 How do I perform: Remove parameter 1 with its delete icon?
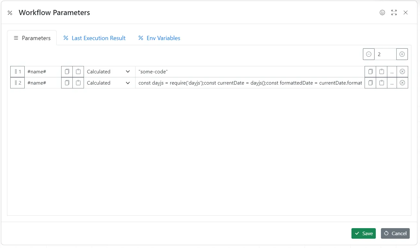click(x=402, y=71)
